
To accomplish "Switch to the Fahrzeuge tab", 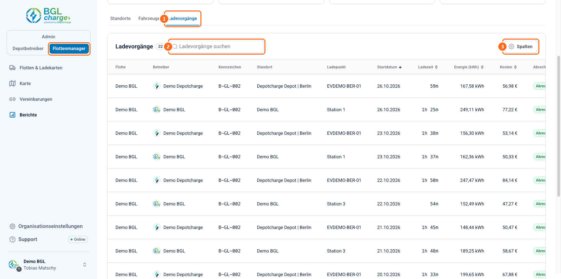I will 149,18.
